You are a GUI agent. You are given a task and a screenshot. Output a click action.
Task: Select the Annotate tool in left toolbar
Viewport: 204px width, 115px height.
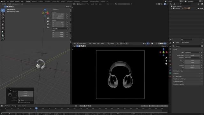click(3, 32)
